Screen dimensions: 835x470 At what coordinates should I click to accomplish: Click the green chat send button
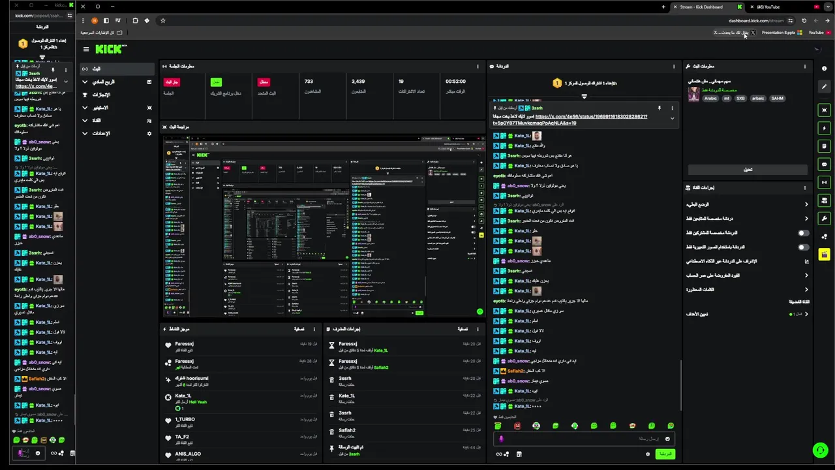tap(665, 454)
